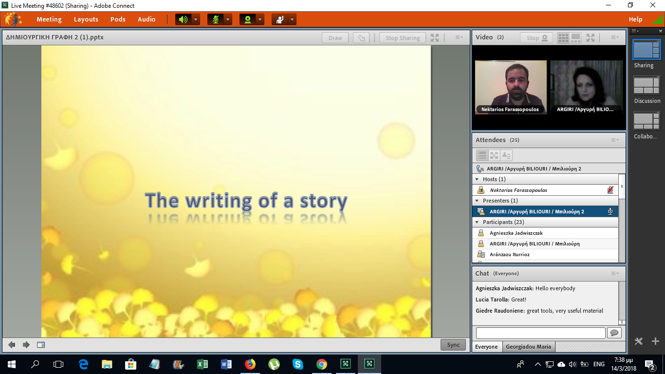Viewport: 665px width, 374px height.
Task: Select participant ARGIRI BILIOURI / Μπιλιούρη
Action: [545, 243]
